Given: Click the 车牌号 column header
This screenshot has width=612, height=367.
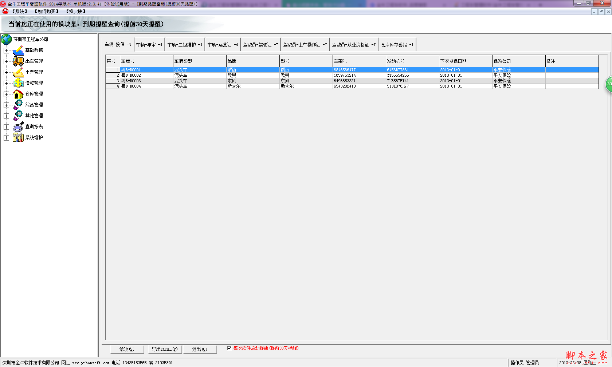Looking at the screenshot, I should [x=146, y=61].
